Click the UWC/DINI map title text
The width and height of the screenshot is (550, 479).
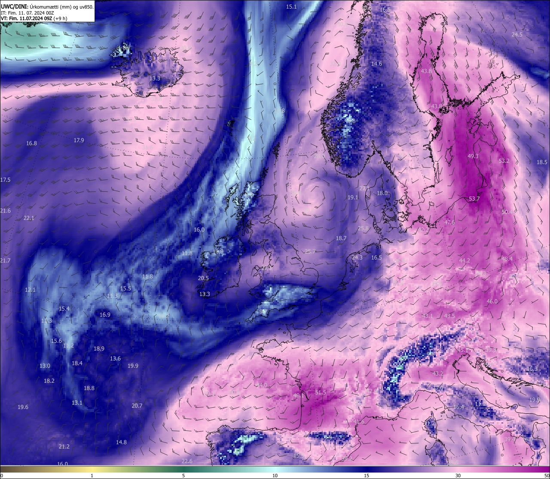coord(47,7)
